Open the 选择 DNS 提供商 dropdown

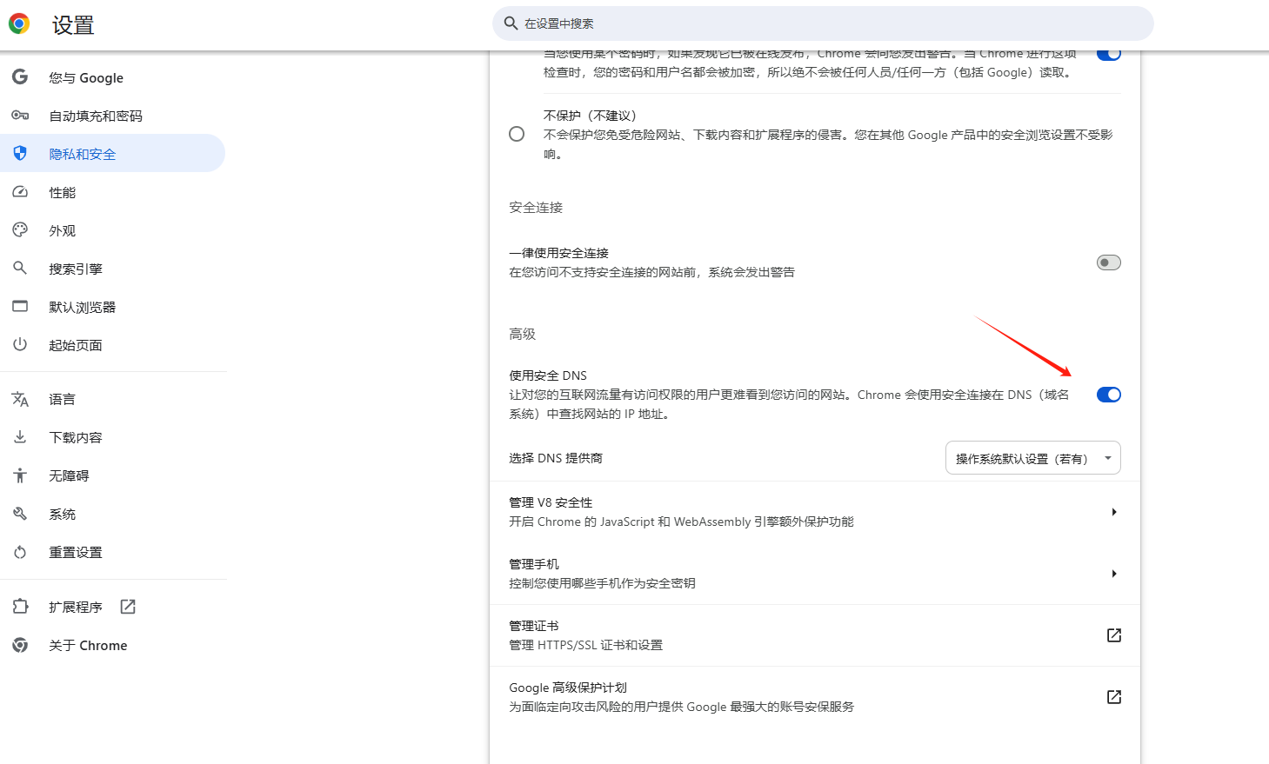point(1032,458)
